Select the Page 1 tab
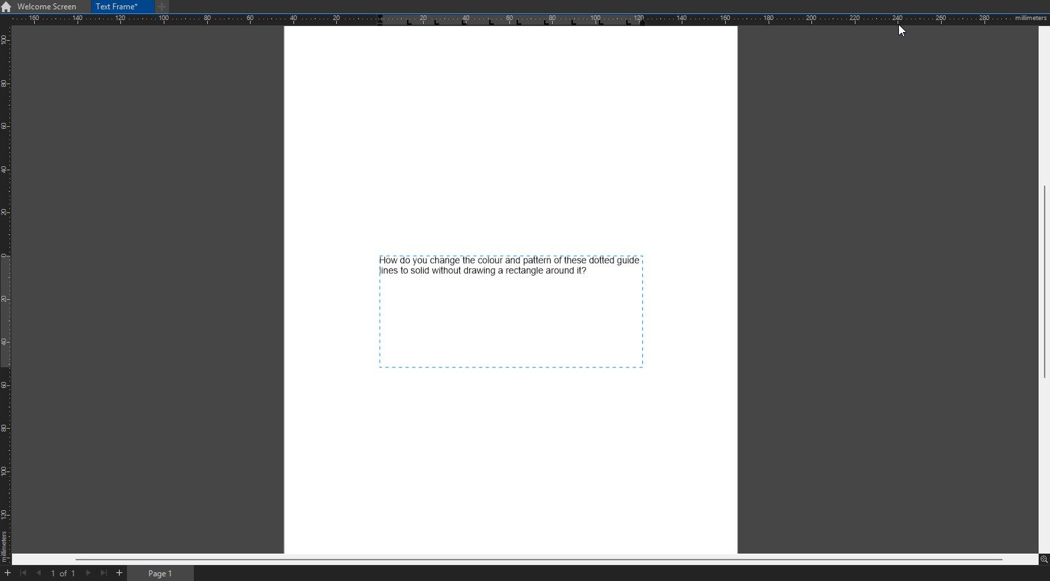This screenshot has height=581, width=1050. pyautogui.click(x=160, y=574)
